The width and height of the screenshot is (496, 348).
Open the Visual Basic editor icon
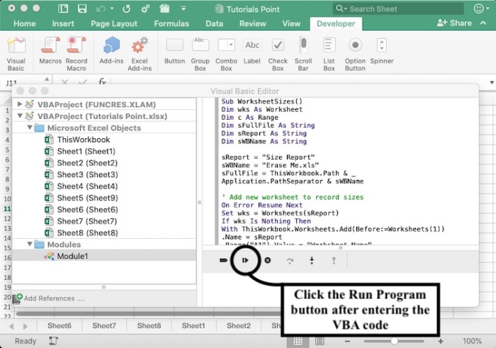point(16,45)
